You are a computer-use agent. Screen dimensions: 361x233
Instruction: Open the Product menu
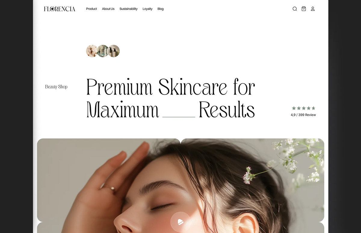click(91, 9)
